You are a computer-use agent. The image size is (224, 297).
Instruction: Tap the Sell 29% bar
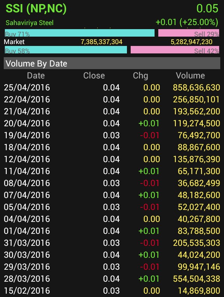(189, 33)
